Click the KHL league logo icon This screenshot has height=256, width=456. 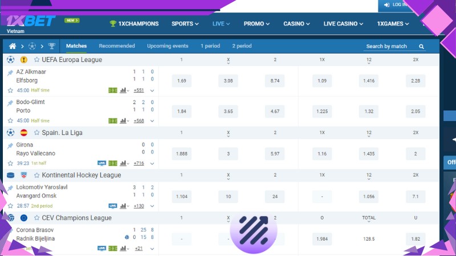[24, 175]
